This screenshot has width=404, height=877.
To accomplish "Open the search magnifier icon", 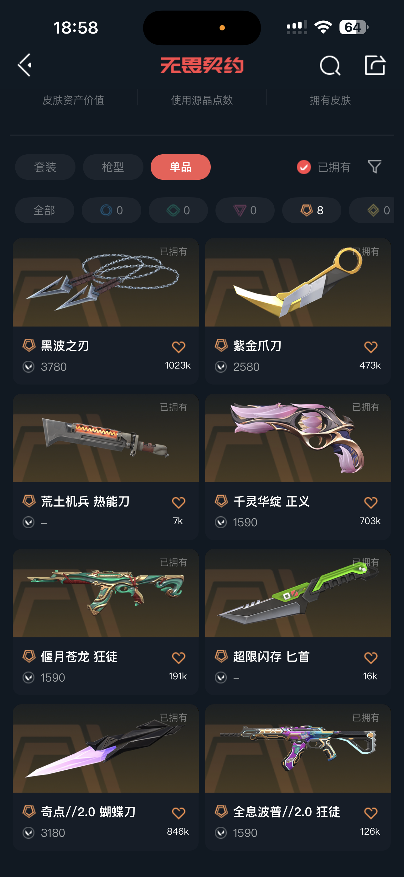I will coord(330,65).
